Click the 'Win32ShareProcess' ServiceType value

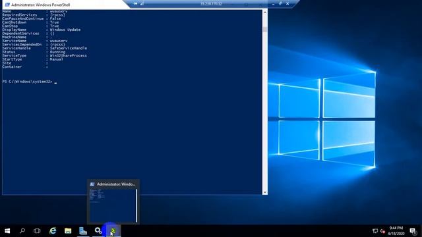[x=69, y=55]
